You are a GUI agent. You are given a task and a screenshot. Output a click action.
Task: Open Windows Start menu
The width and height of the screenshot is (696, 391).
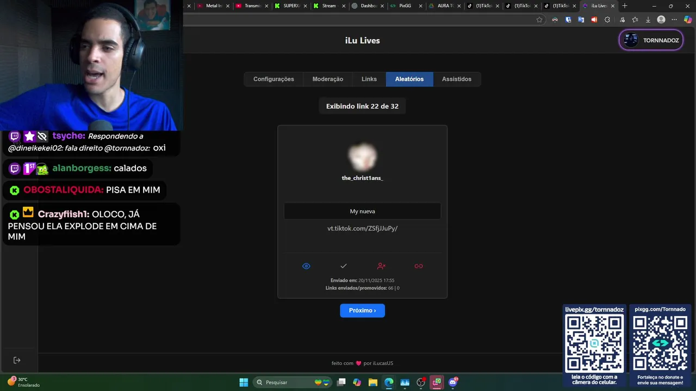pos(244,382)
